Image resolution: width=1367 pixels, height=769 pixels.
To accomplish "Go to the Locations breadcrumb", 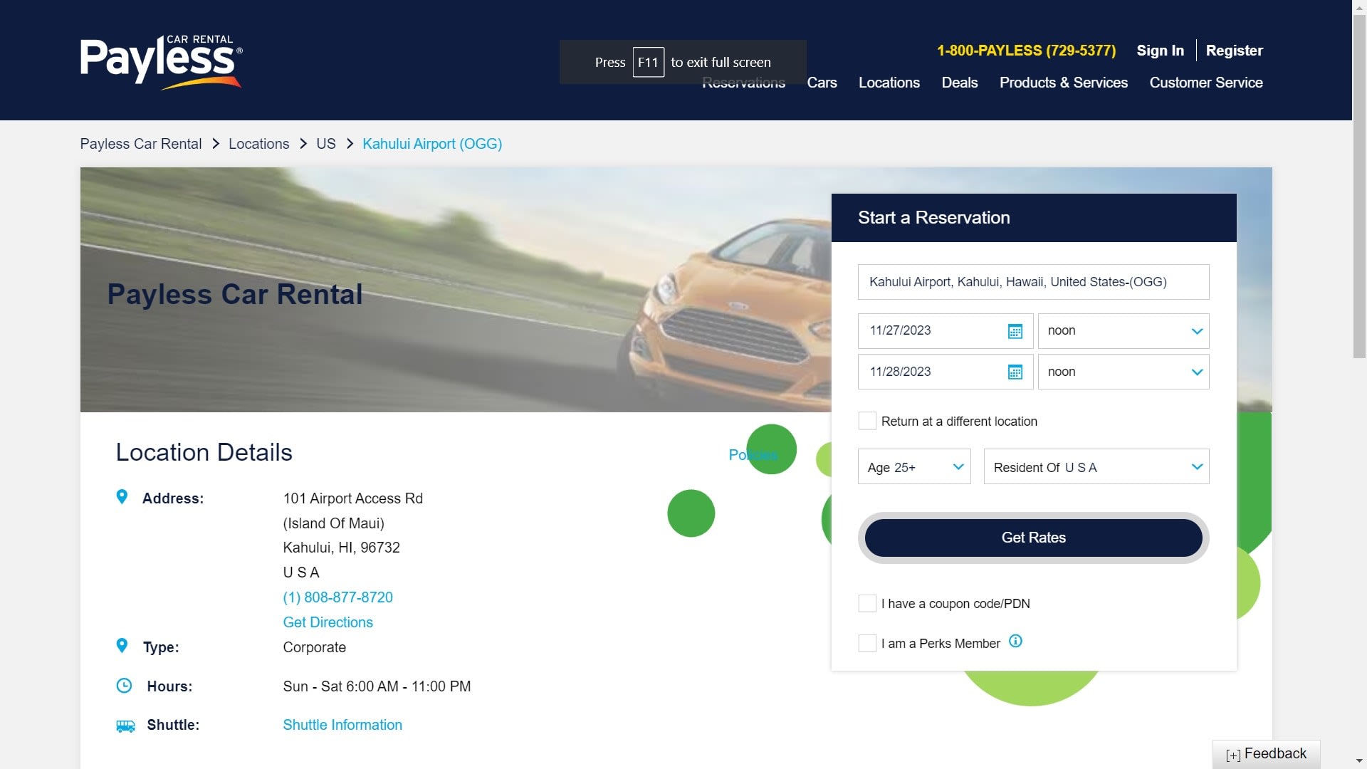I will 259,144.
